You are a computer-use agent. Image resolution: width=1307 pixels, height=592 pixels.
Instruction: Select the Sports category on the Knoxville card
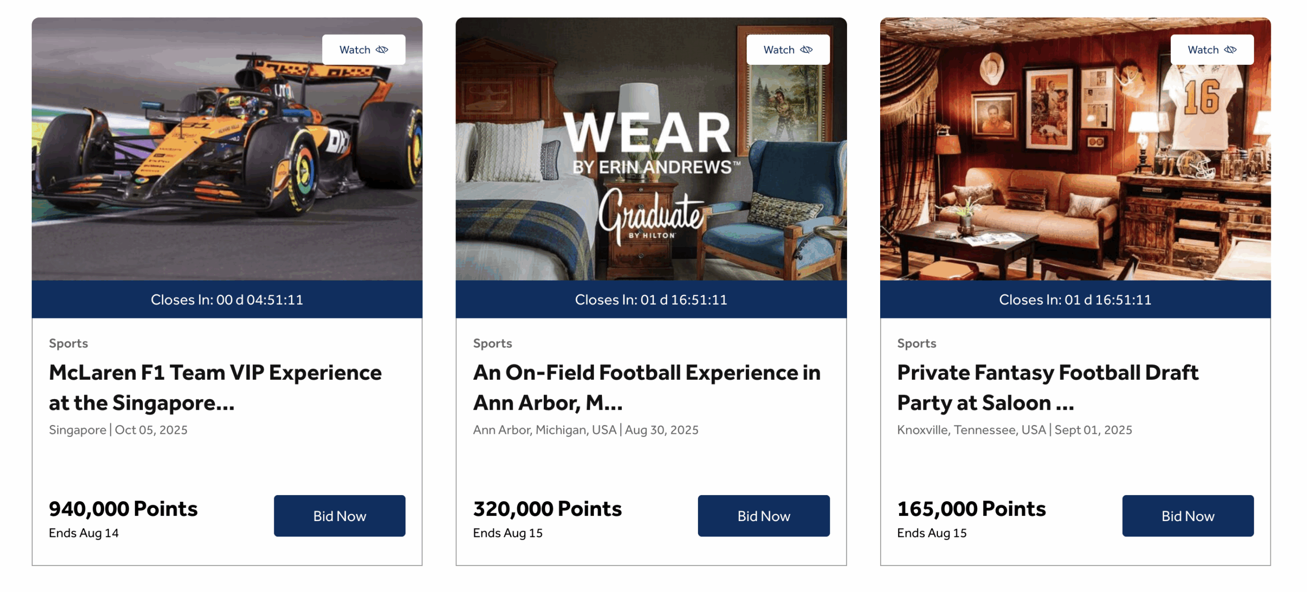tap(916, 343)
